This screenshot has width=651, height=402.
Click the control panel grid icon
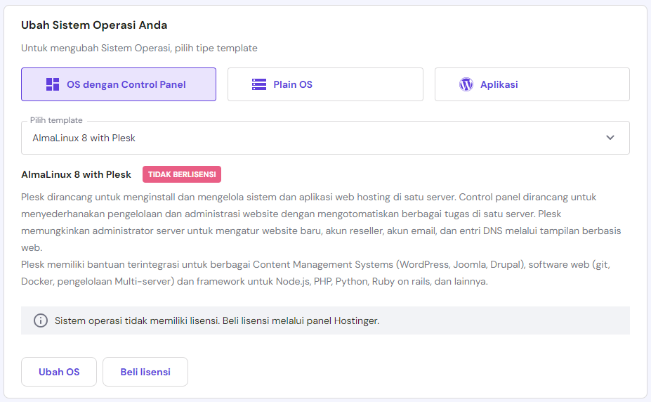pyautogui.click(x=53, y=84)
